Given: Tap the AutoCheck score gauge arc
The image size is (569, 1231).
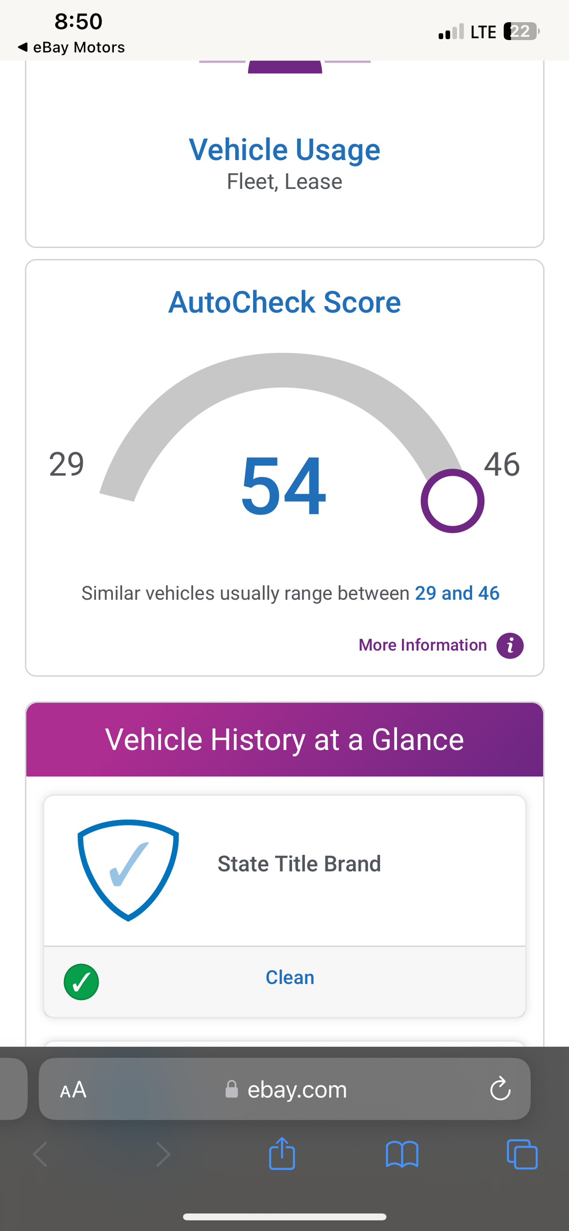Looking at the screenshot, I should [284, 368].
